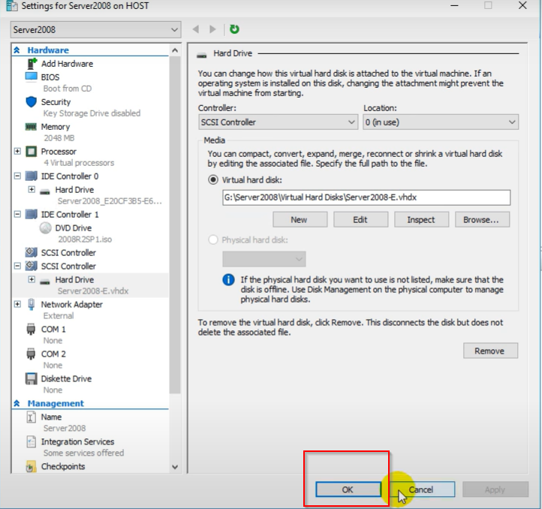Click the hard drive icon under IDE Controller 0
Image resolution: width=542 pixels, height=509 pixels.
pyautogui.click(x=45, y=191)
